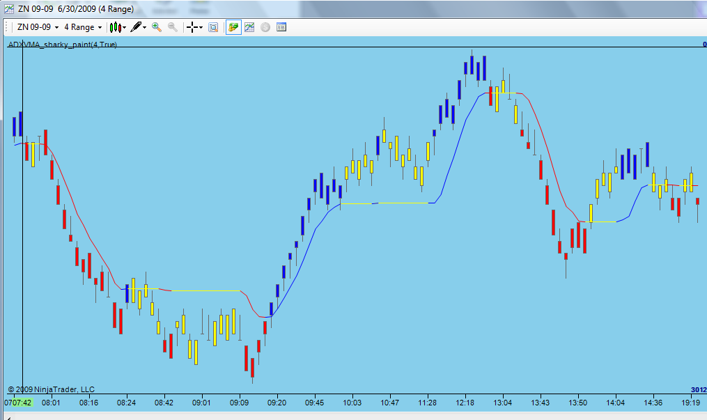Click the grayed dollar strategies icon
The height and width of the screenshot is (420, 707).
[x=265, y=27]
